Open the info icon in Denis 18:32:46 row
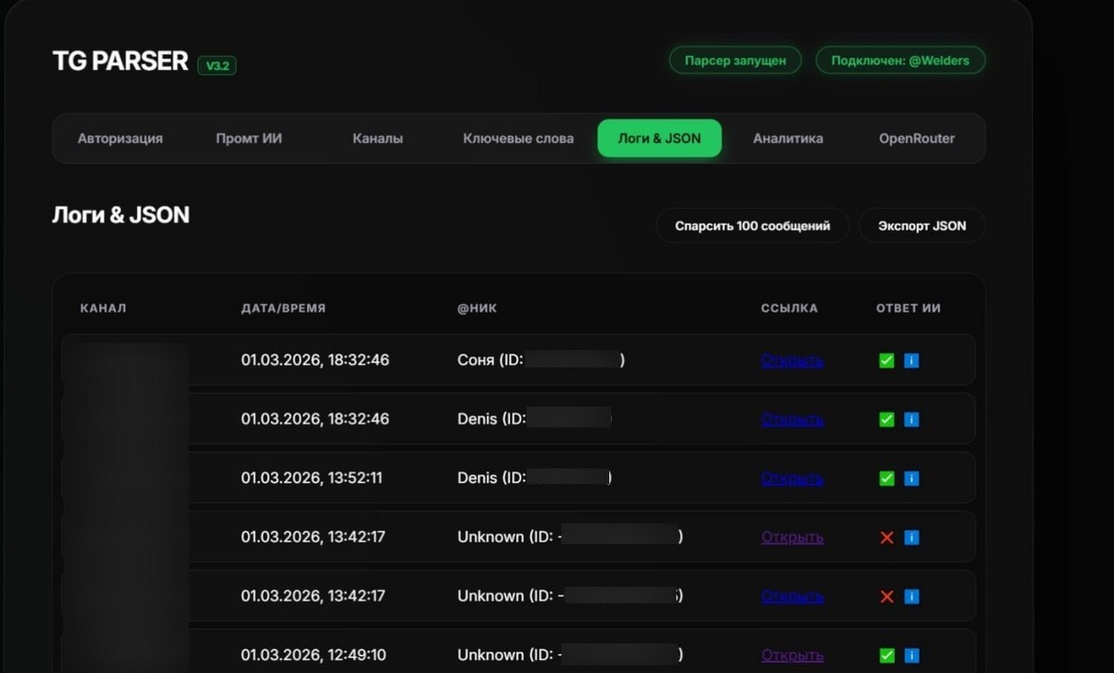This screenshot has height=673, width=1114. click(x=912, y=420)
